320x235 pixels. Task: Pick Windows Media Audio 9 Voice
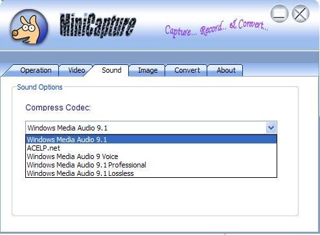coord(151,156)
